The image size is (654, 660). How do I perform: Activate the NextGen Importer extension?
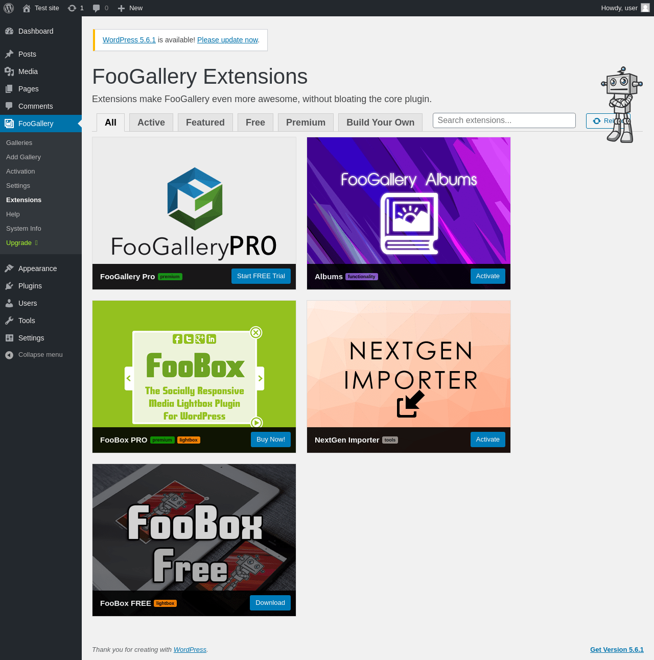pos(488,439)
